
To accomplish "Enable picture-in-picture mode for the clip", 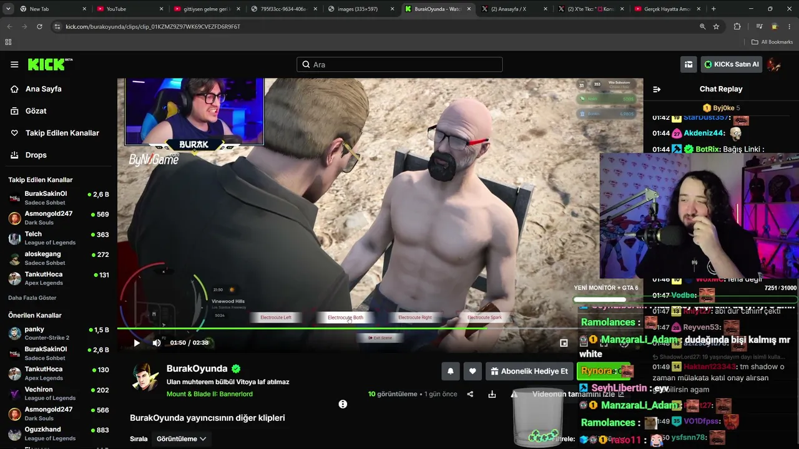I will click(564, 342).
